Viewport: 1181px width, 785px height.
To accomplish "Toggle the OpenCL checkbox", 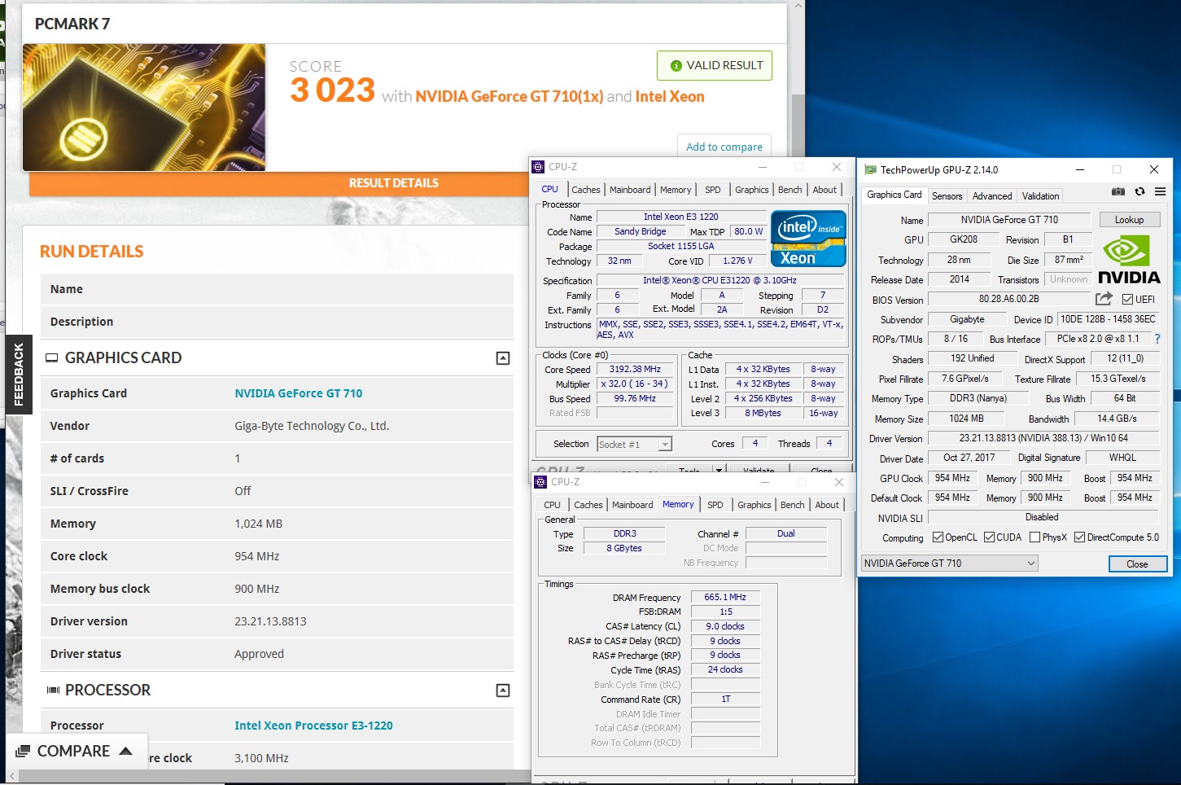I will pyautogui.click(x=938, y=537).
